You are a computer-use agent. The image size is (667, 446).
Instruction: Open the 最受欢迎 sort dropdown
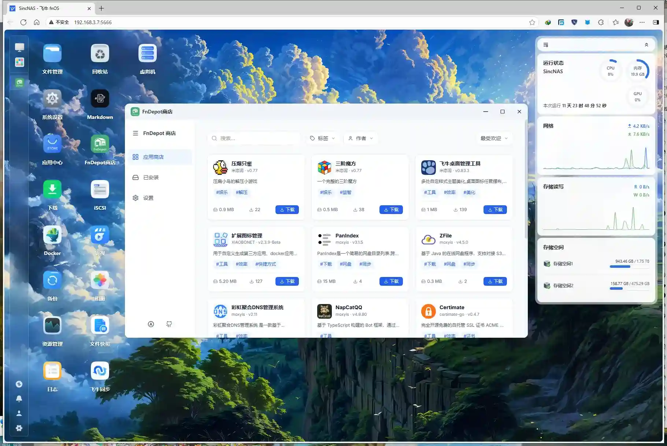[x=494, y=138]
